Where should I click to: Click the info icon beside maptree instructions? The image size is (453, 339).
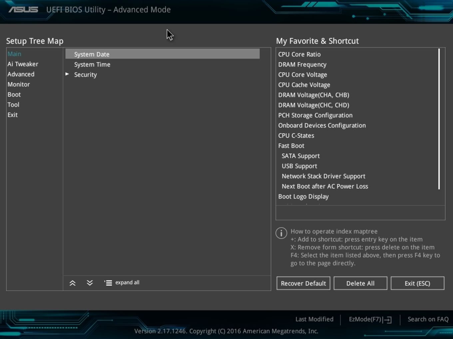point(281,233)
